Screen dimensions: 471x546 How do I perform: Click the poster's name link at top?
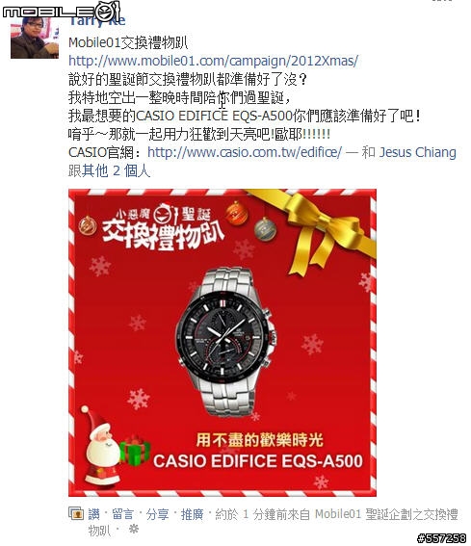[x=97, y=21]
